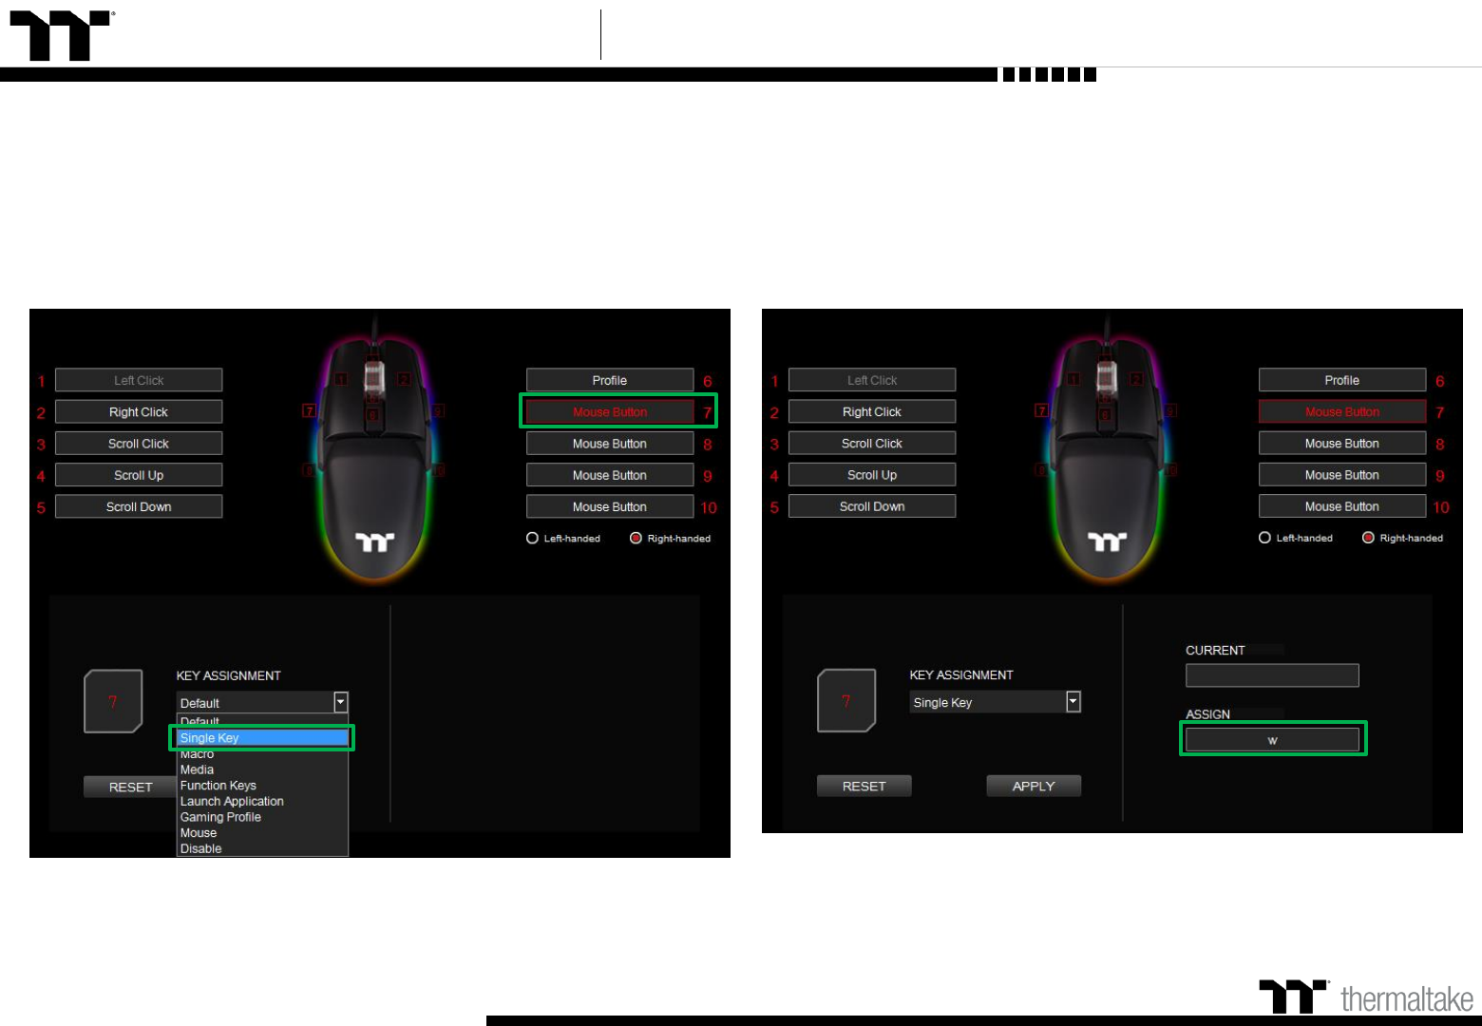The image size is (1482, 1026).
Task: Click marker 2 on the left mouse image
Action: click(x=404, y=379)
